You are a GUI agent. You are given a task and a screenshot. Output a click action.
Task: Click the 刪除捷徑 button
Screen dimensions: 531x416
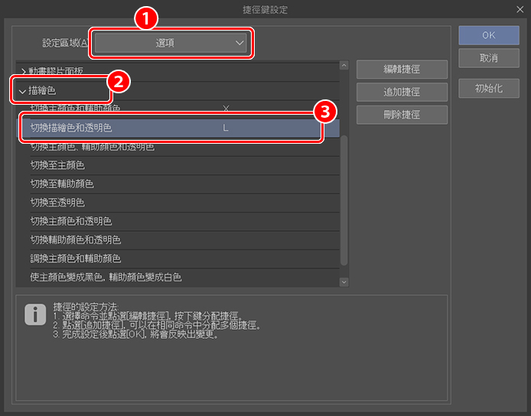[x=402, y=115]
